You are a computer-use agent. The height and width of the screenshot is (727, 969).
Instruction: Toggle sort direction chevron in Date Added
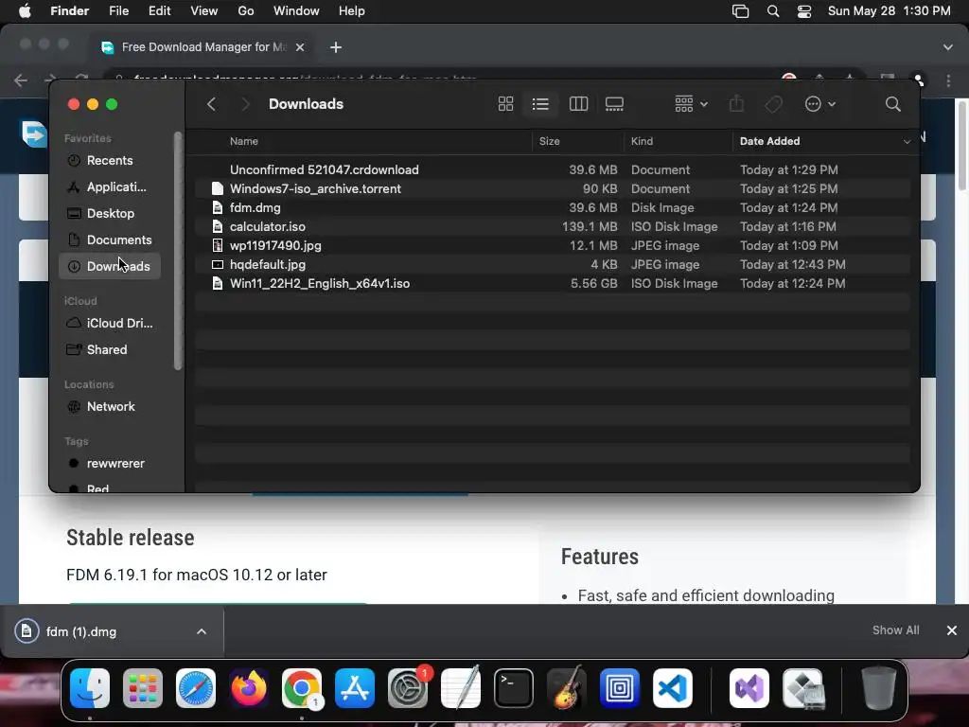[x=907, y=142]
